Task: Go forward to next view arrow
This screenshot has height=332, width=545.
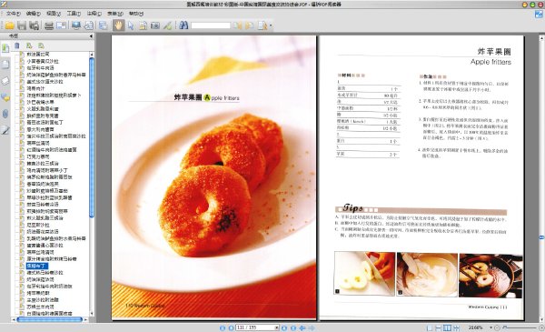Action: (312, 327)
